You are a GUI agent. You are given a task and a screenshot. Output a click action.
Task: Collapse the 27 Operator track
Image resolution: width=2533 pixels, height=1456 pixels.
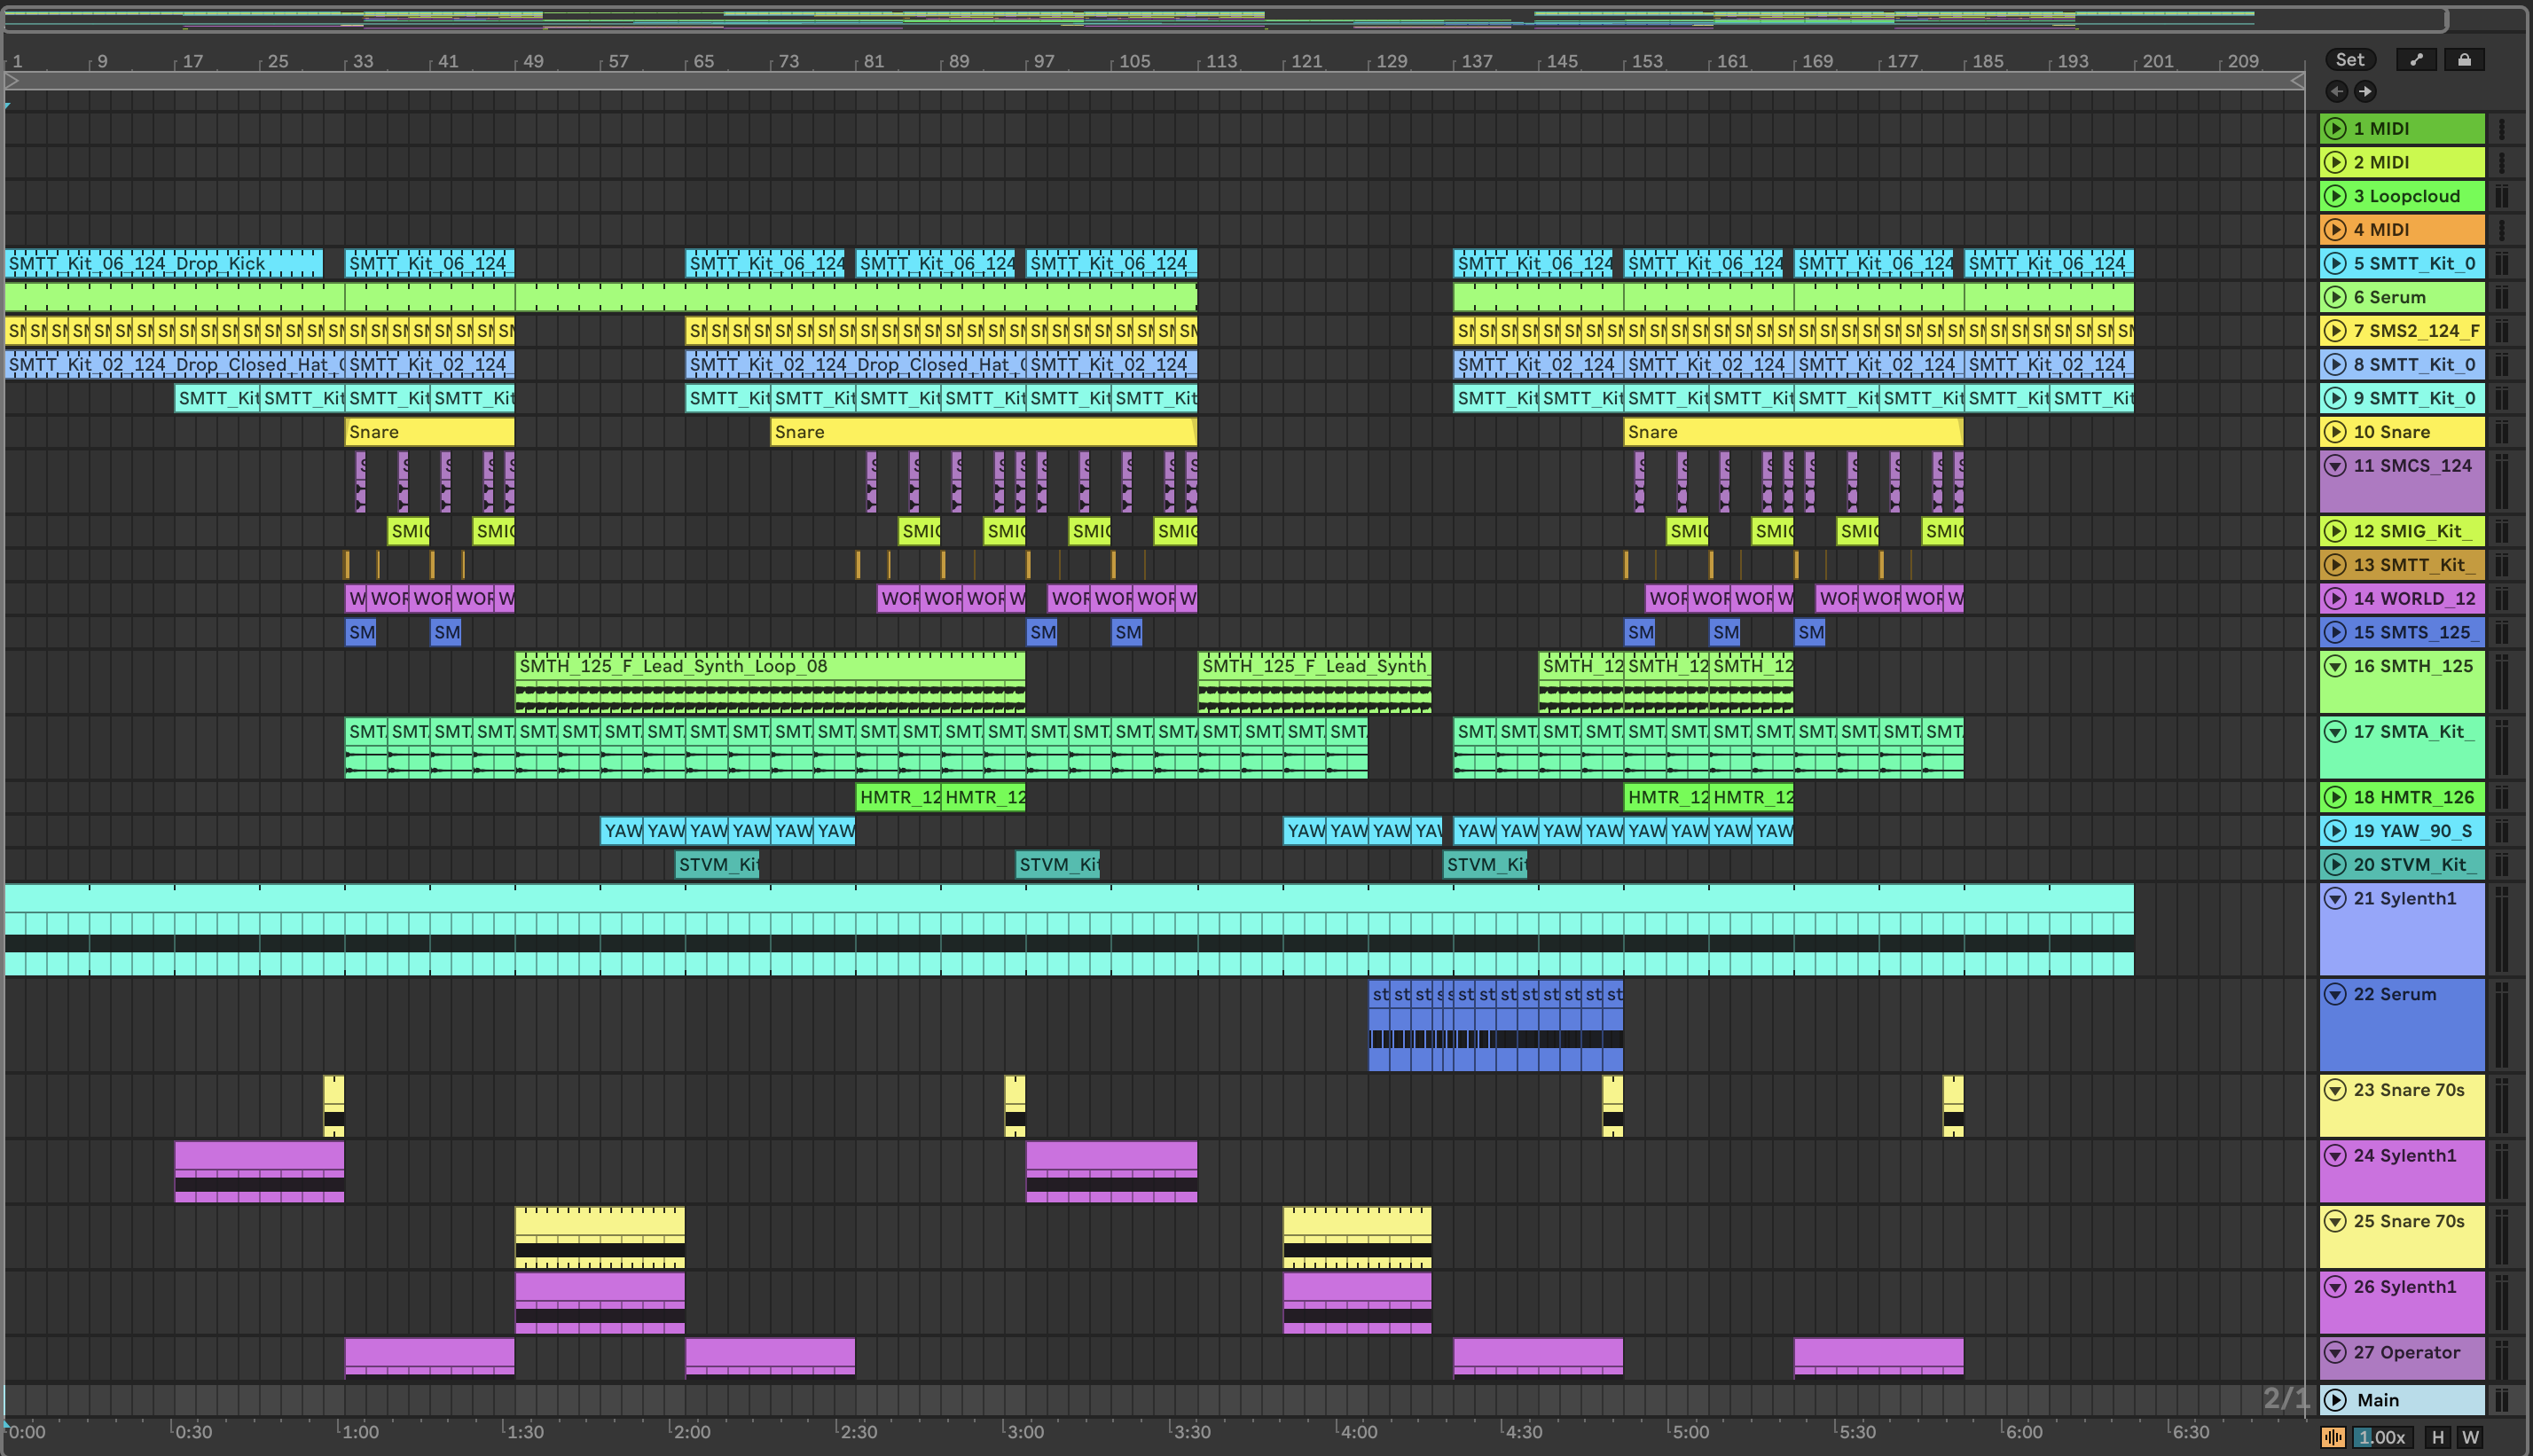coord(2335,1352)
